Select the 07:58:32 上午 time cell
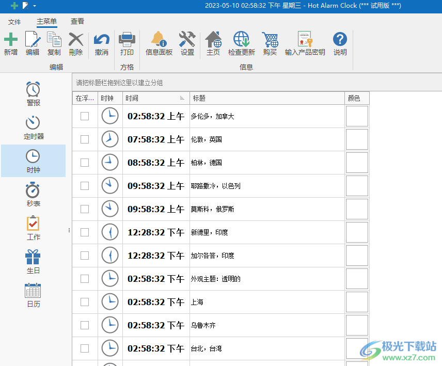 (x=156, y=139)
